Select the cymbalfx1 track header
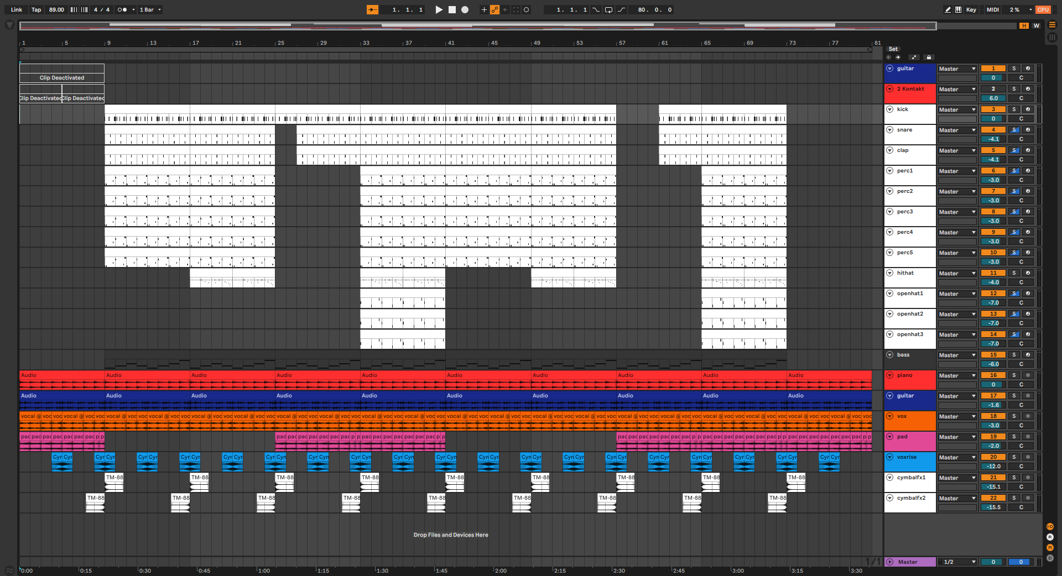The width and height of the screenshot is (1062, 576). pos(910,483)
